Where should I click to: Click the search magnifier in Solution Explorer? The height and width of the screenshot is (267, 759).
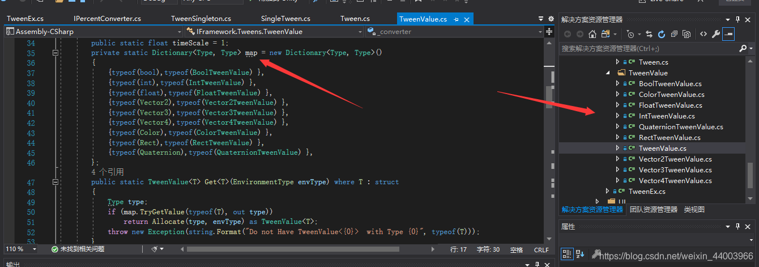point(743,49)
